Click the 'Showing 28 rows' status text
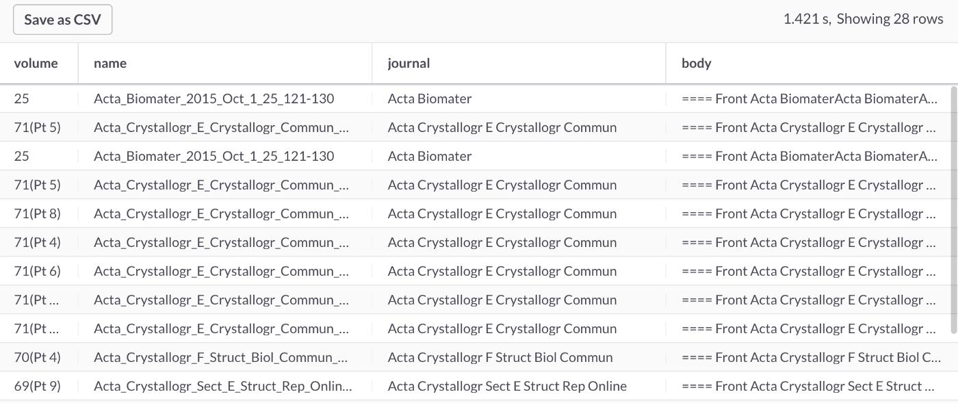Image resolution: width=958 pixels, height=403 pixels. [890, 19]
